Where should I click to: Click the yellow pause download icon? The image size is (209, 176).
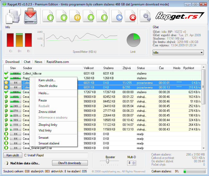(75, 16)
